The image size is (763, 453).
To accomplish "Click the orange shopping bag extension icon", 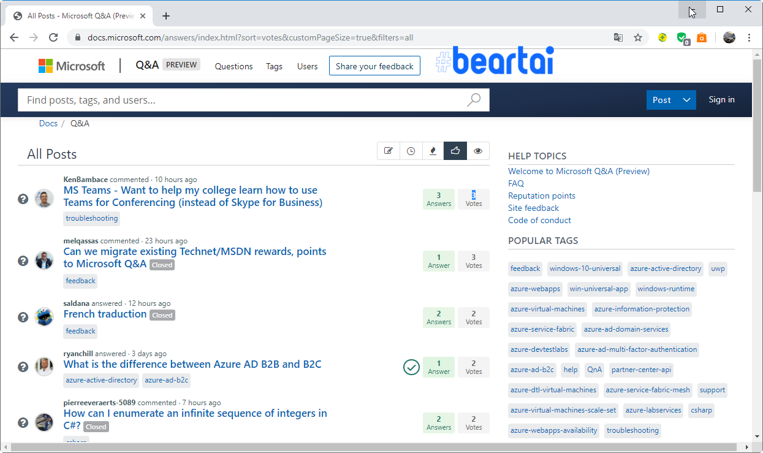I will pos(702,37).
